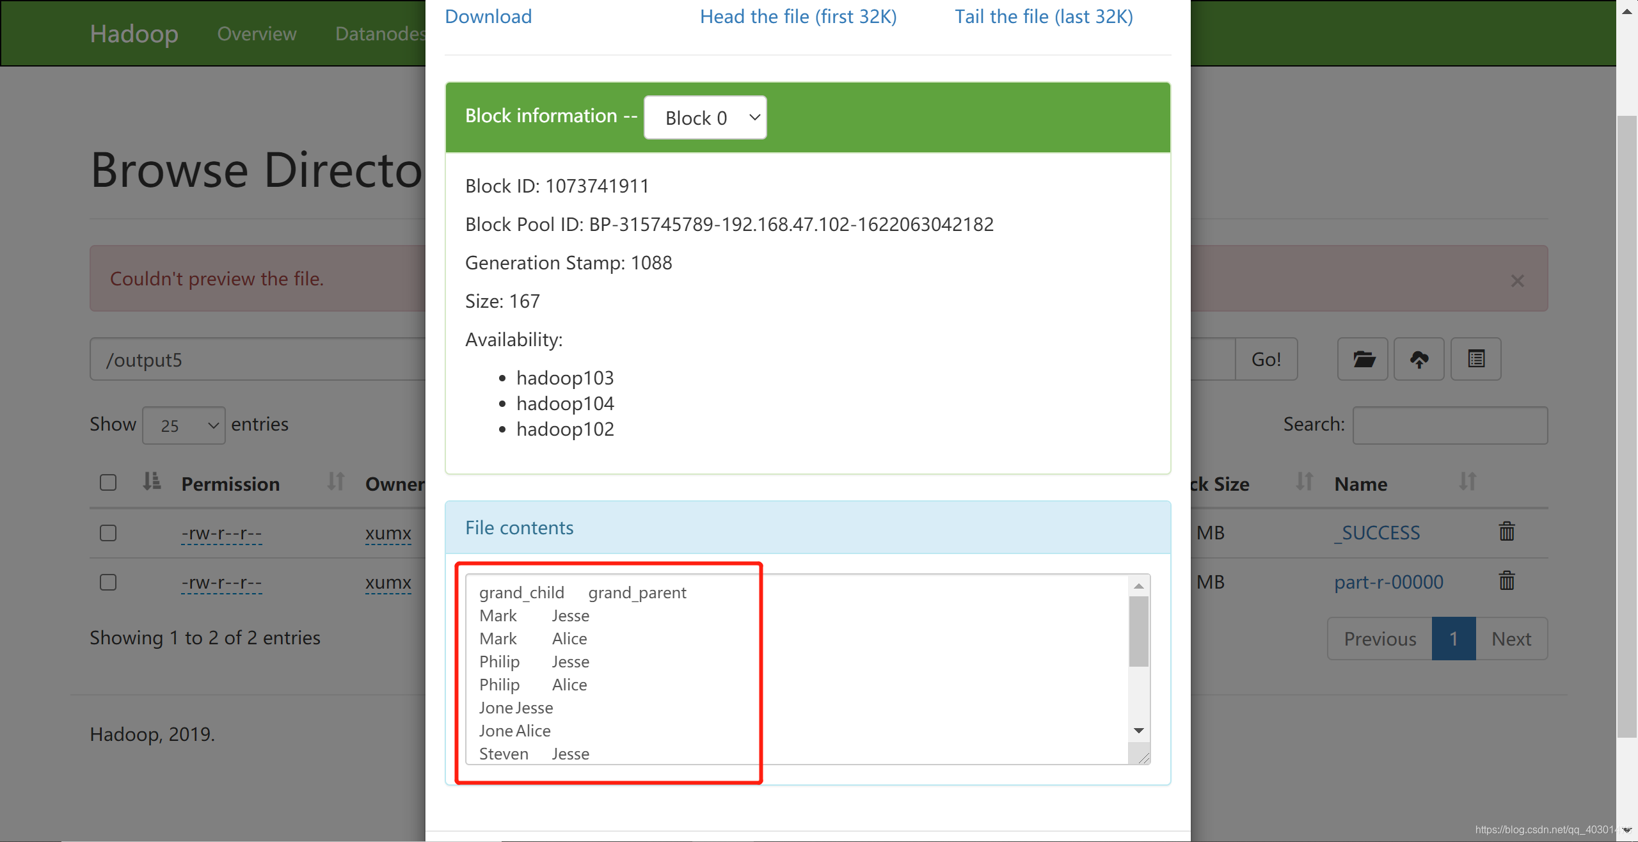Open the Overview menu in navbar

257,34
